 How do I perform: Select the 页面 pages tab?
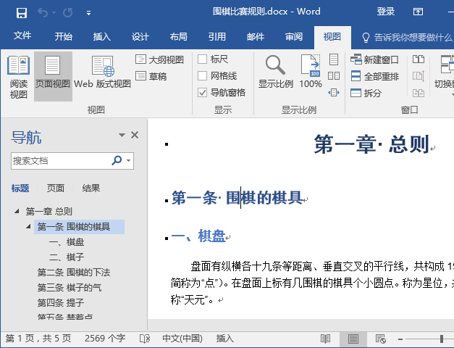click(x=55, y=188)
